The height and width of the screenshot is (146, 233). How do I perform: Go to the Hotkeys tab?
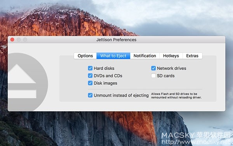point(171,56)
